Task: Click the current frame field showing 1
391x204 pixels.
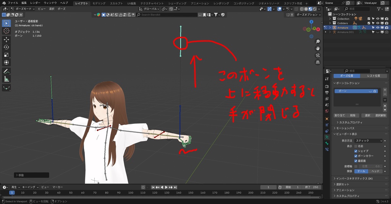Action: click(268, 187)
